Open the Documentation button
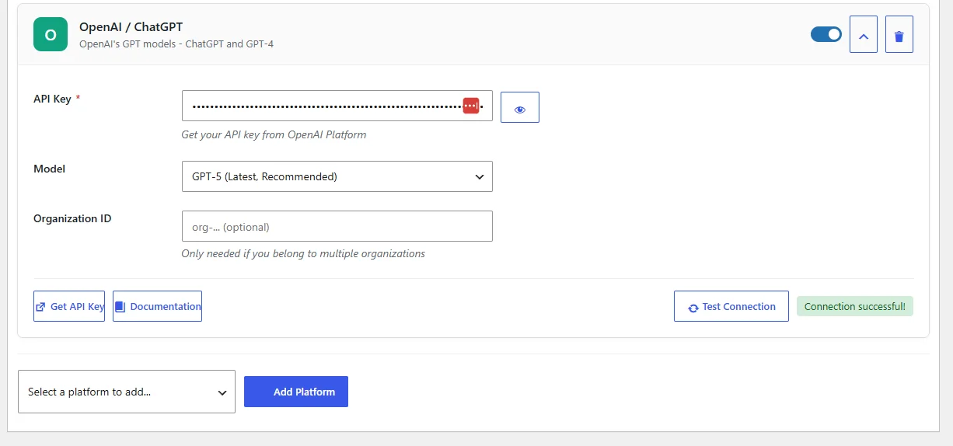This screenshot has width=953, height=446. coord(158,306)
